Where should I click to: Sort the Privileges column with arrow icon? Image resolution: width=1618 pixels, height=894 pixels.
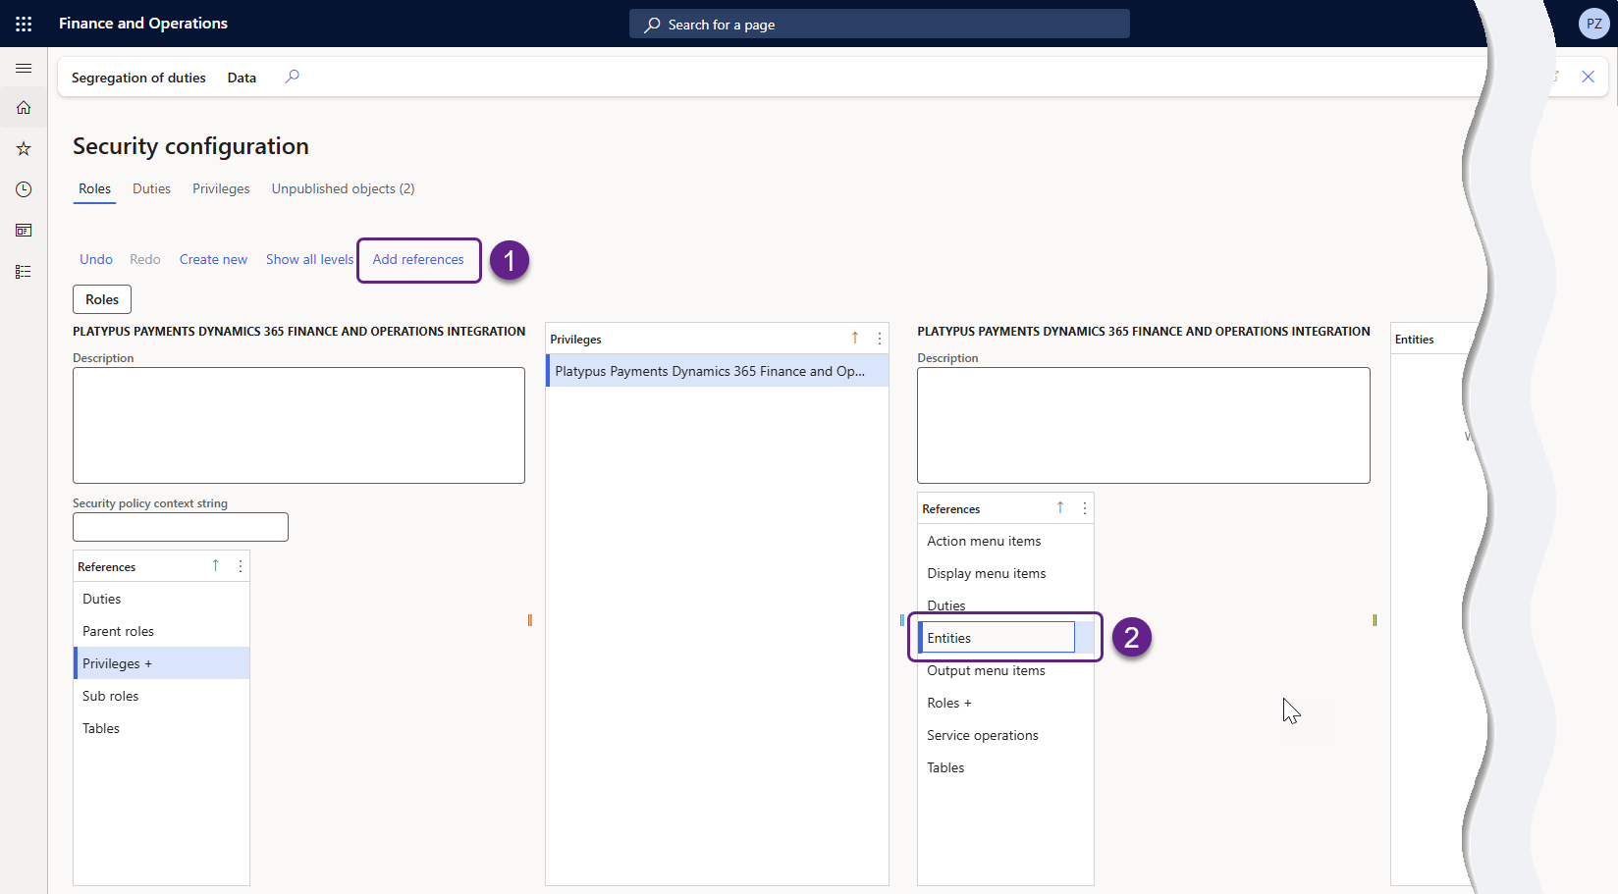854,339
